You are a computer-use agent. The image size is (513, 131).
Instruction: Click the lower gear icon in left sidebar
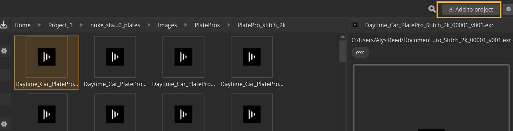point(4,124)
